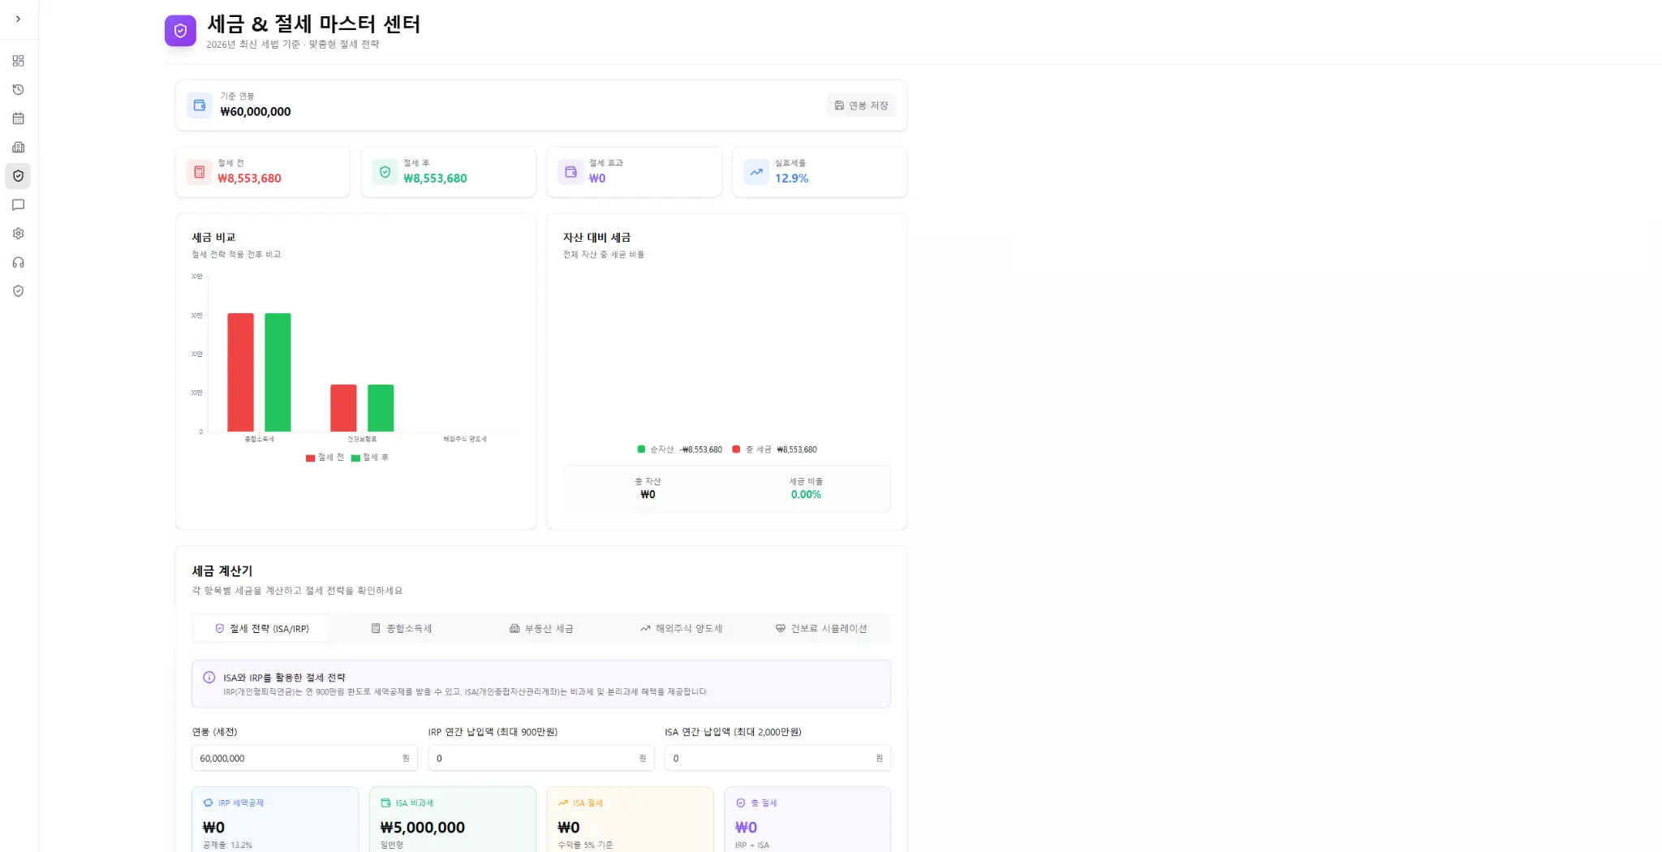Click the 자산 대비 세금 card title
The height and width of the screenshot is (852, 1662).
pyautogui.click(x=596, y=238)
